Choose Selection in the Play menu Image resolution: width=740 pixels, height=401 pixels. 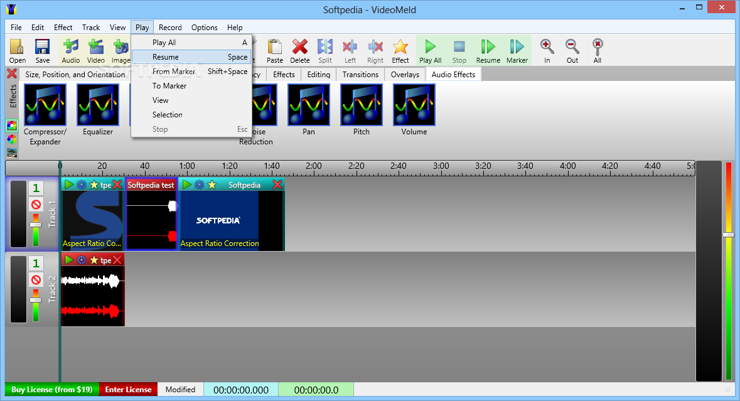point(191,115)
